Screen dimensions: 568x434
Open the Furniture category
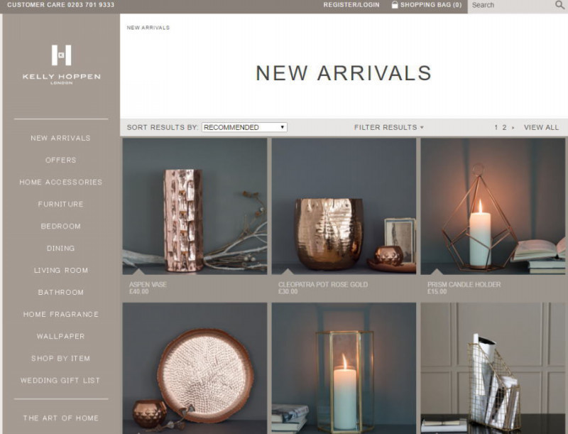(60, 205)
